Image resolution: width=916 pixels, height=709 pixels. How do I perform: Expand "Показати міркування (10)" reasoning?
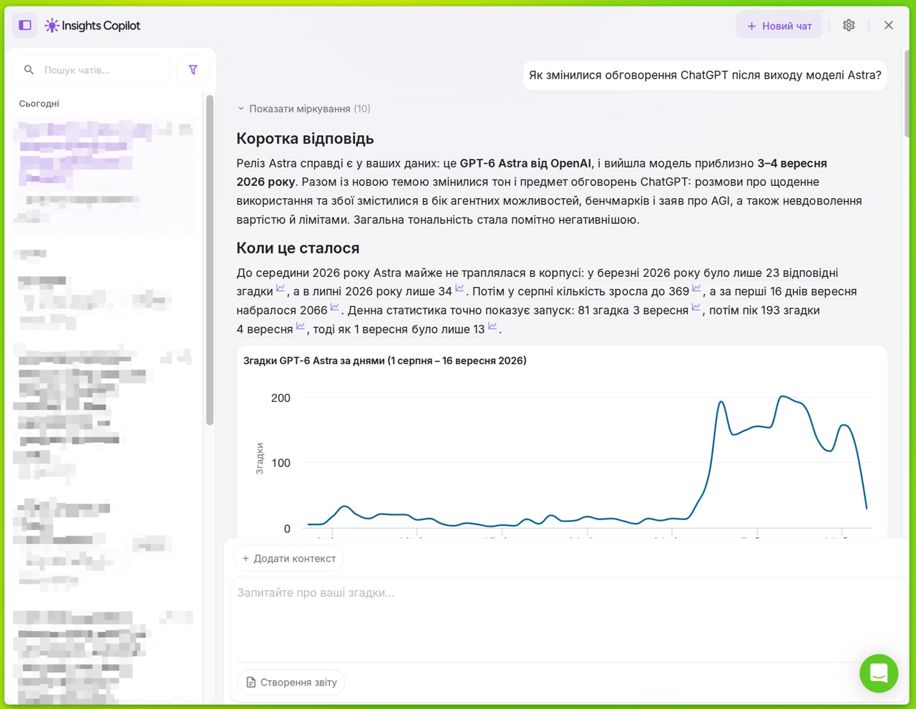point(304,109)
